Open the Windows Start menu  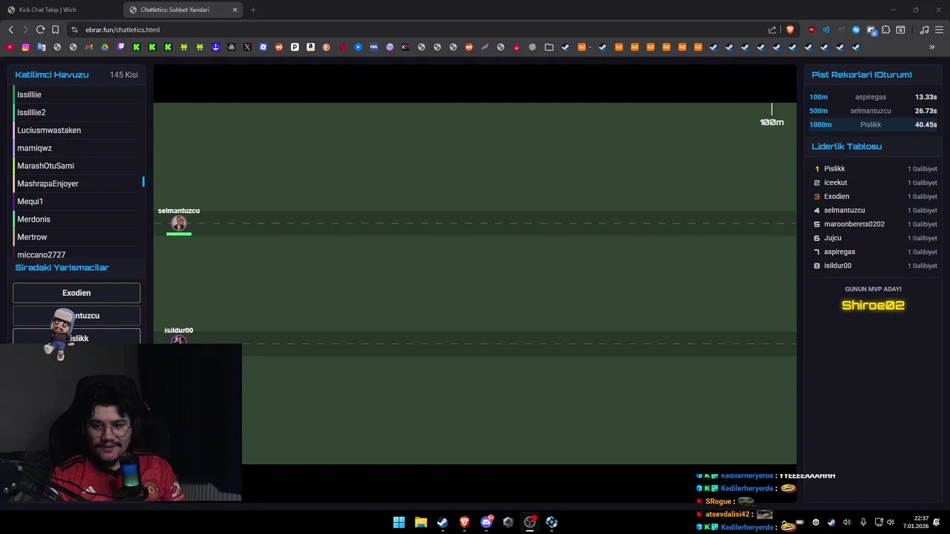399,522
